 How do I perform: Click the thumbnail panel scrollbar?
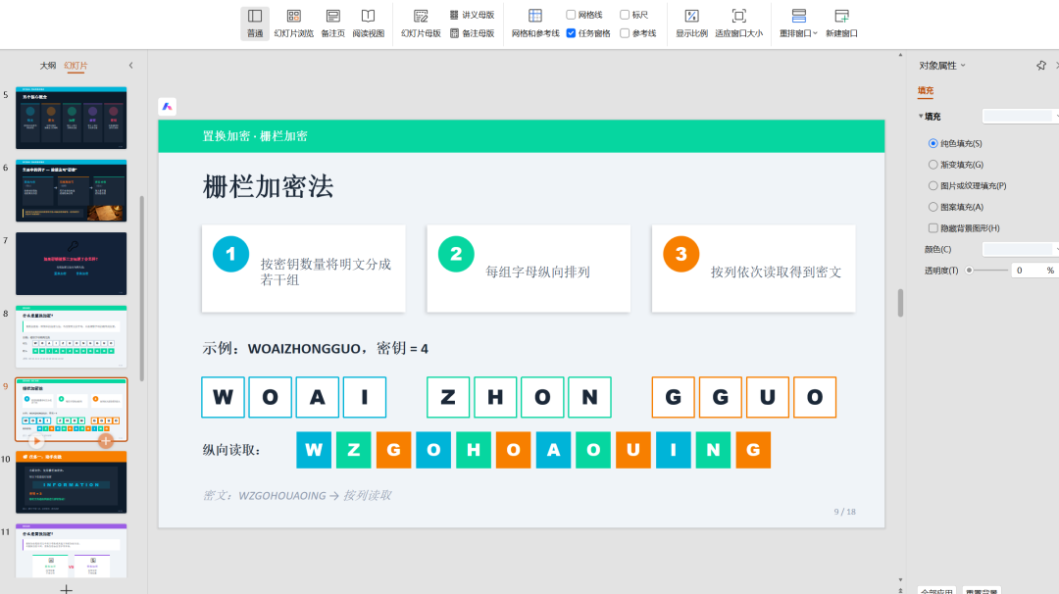(142, 288)
